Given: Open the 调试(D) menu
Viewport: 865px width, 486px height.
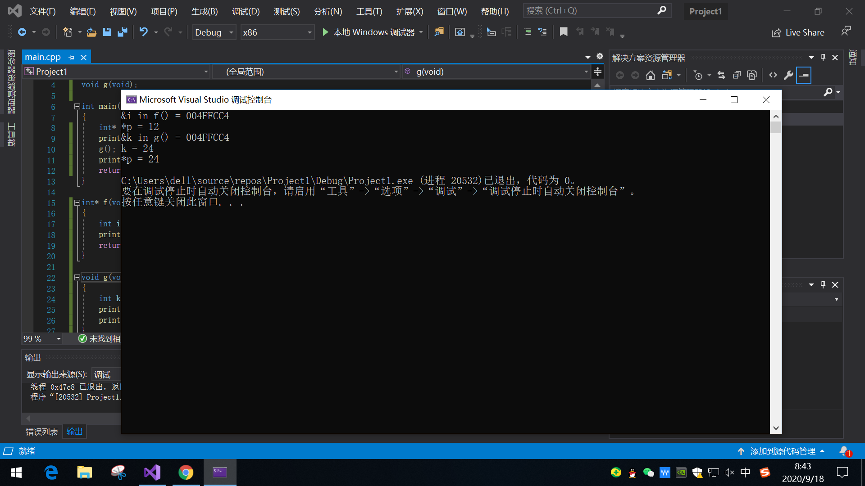Looking at the screenshot, I should coord(246,11).
